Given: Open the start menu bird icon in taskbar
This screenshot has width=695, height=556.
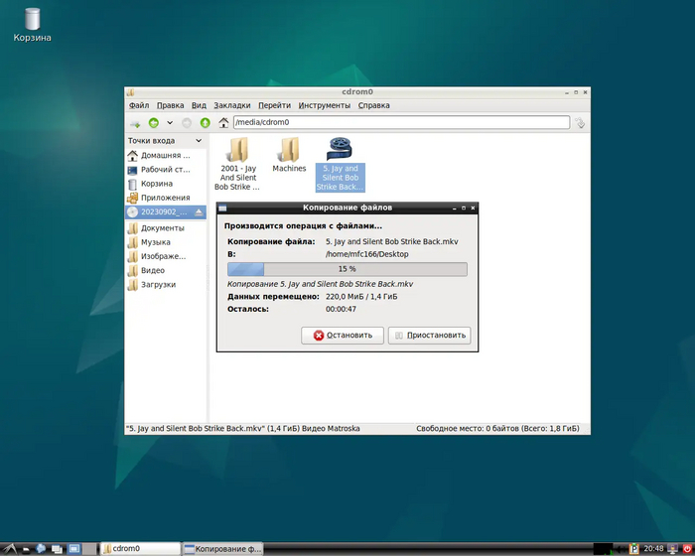Looking at the screenshot, I should point(9,549).
